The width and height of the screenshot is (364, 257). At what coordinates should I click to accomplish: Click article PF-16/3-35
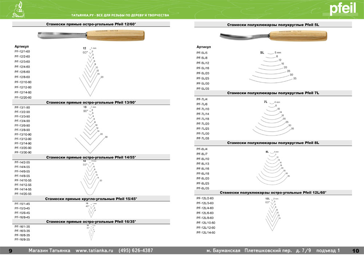22,231
